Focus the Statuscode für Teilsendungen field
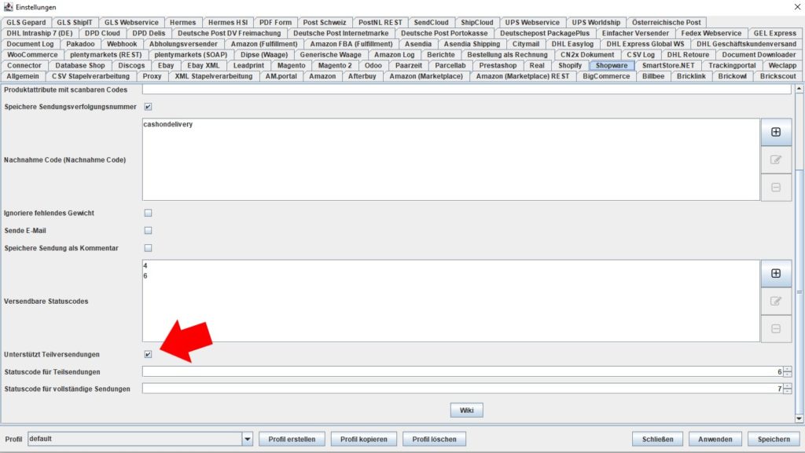Screen dimensions: 805x453 [x=462, y=372]
